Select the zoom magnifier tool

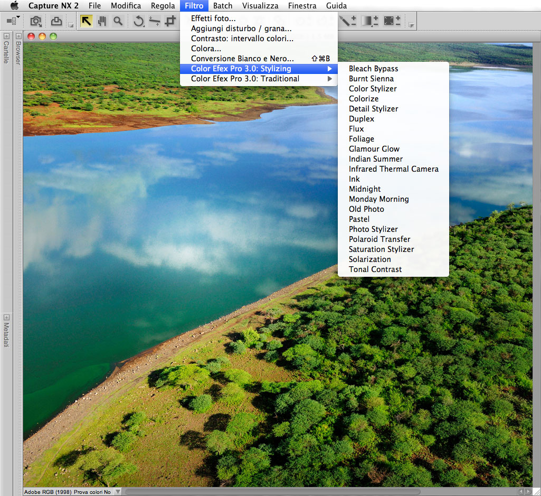click(x=118, y=22)
